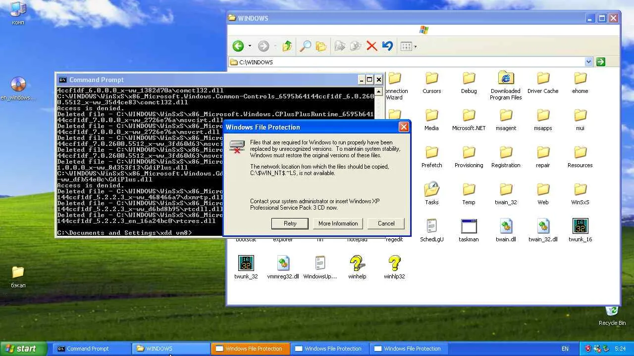Open the Back button history dropdown arrow
634x356 pixels.
pos(250,46)
